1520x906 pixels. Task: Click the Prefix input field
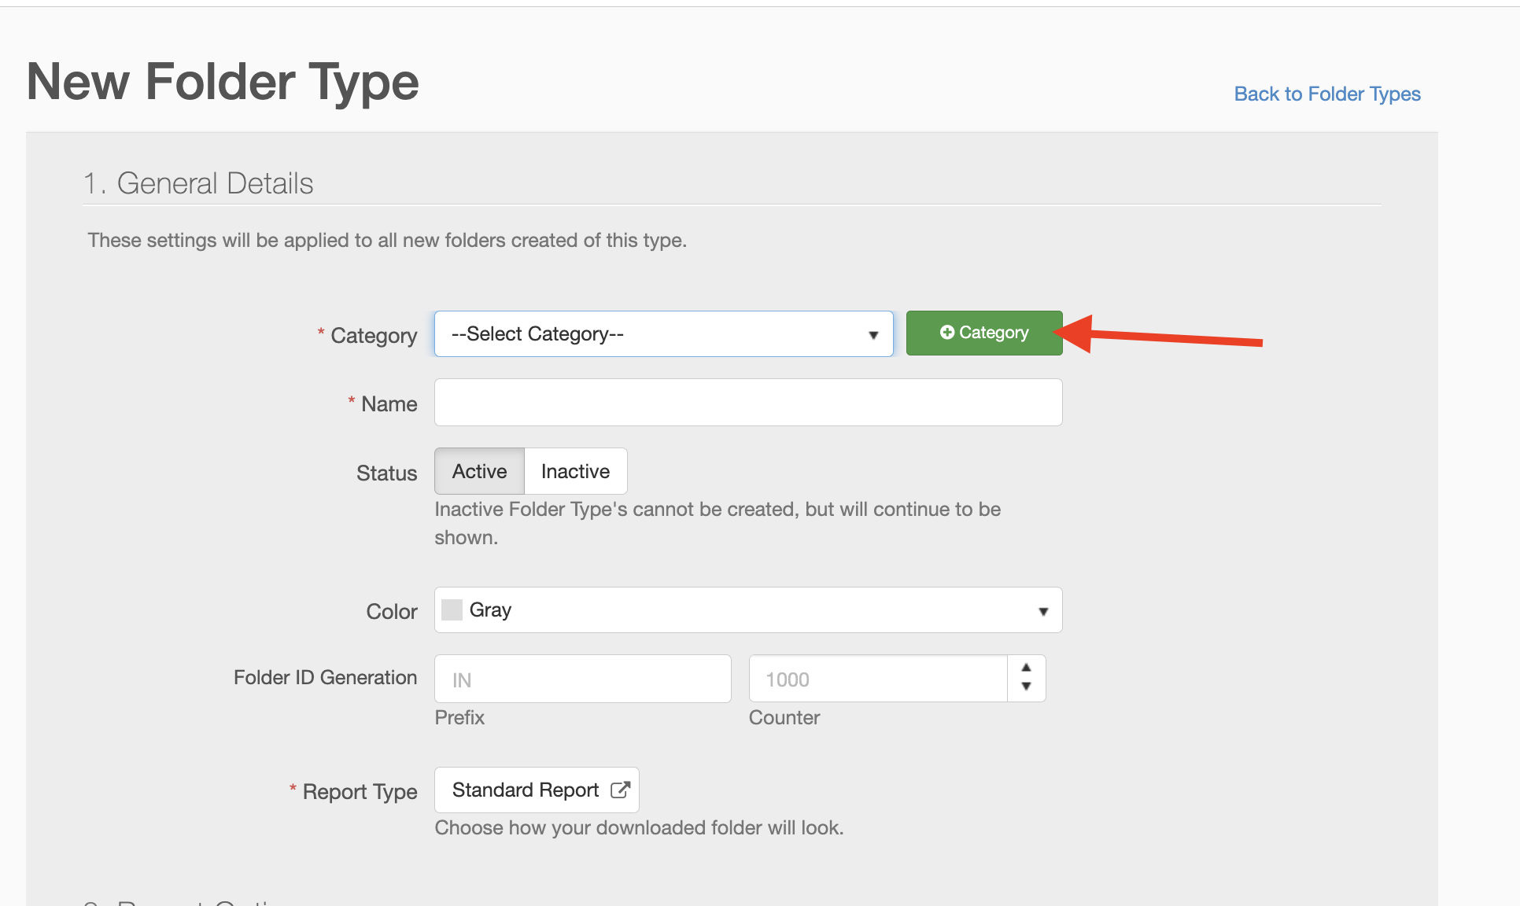click(583, 679)
